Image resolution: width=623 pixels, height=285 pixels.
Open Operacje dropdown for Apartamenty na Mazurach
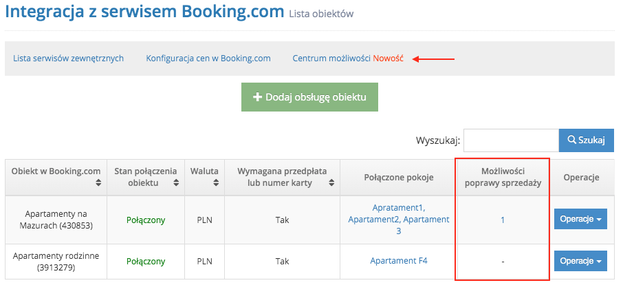580,219
